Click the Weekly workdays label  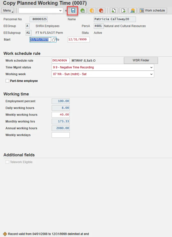pyautogui.click(x=18, y=135)
